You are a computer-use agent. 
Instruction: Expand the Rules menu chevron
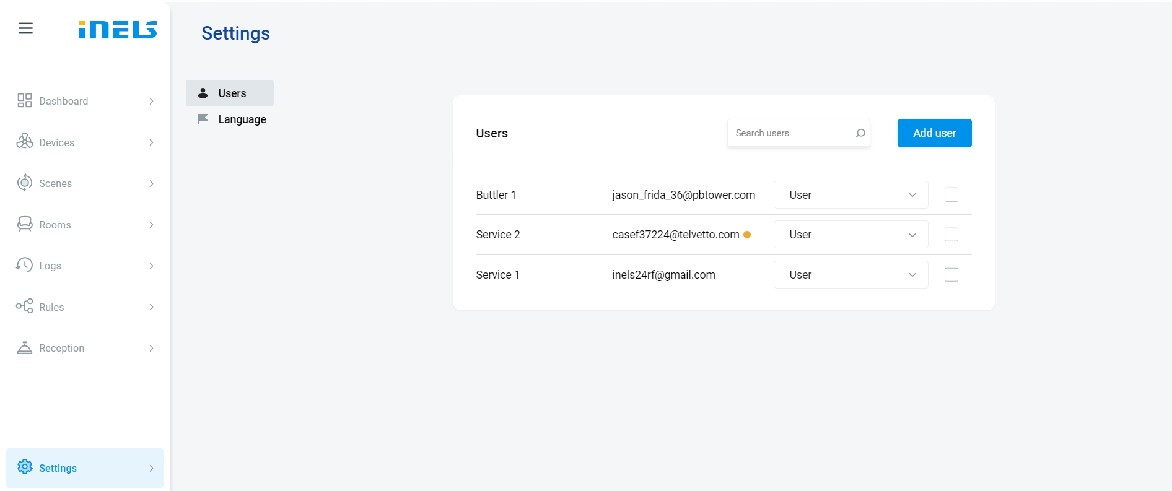pos(151,307)
